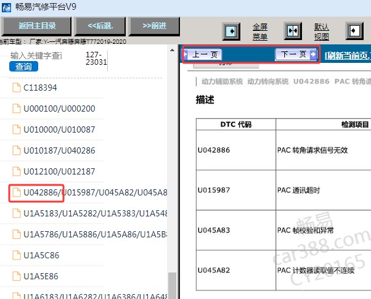The image size is (371, 299).
Task: Click the 返回主目录 button
Action: click(x=36, y=26)
